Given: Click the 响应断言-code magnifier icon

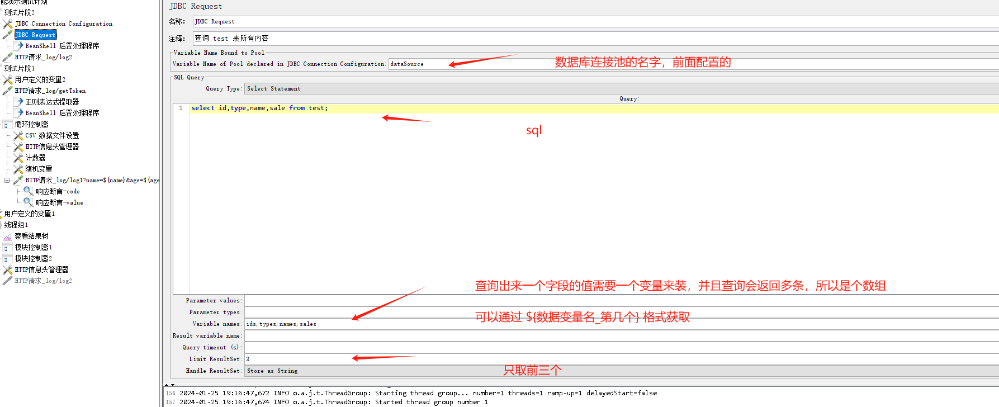Looking at the screenshot, I should (x=29, y=191).
